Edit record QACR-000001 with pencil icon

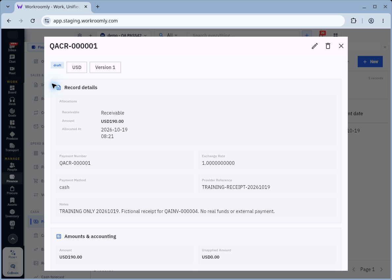pyautogui.click(x=314, y=46)
